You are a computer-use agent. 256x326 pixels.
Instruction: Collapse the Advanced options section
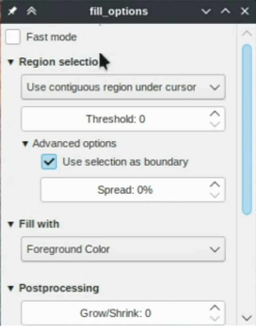point(25,144)
